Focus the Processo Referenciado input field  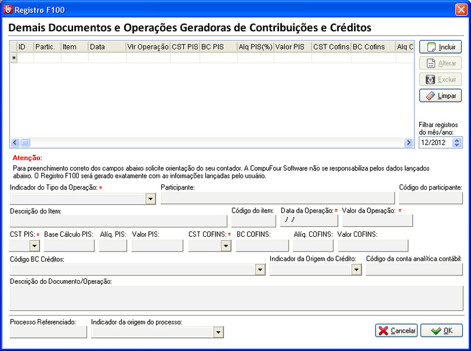pos(48,332)
